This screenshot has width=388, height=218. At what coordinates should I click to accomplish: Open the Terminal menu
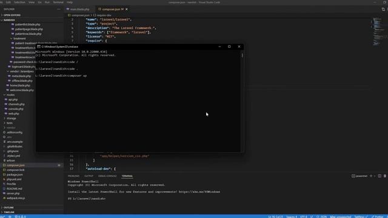tap(58, 2)
